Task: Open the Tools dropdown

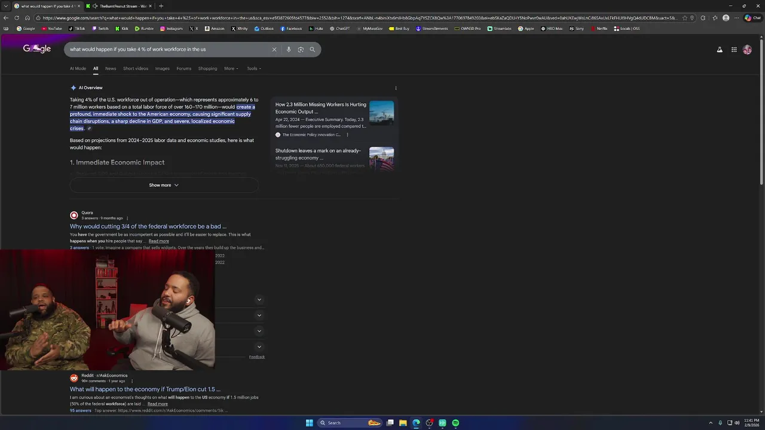Action: (x=254, y=69)
